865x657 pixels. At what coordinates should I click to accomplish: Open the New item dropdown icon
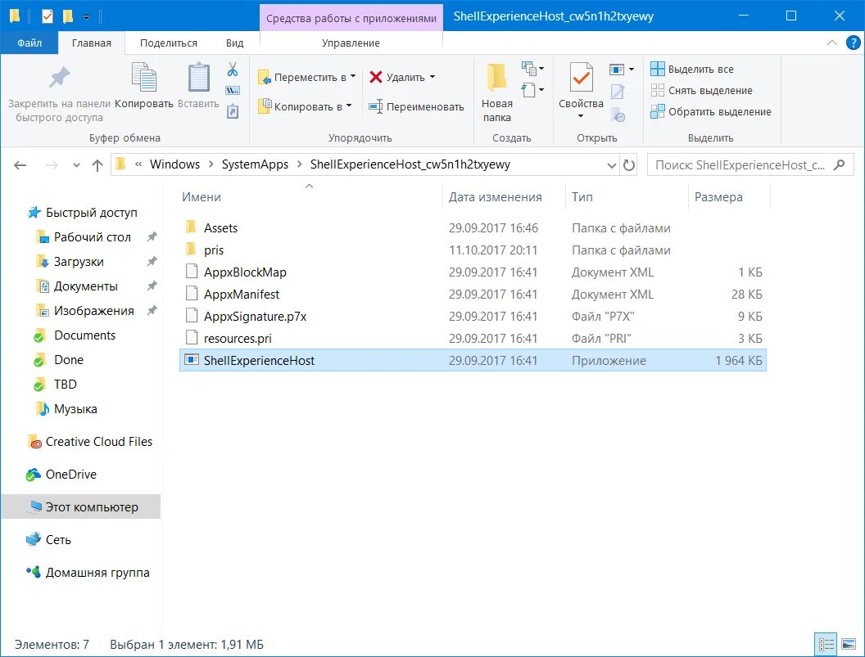point(533,69)
